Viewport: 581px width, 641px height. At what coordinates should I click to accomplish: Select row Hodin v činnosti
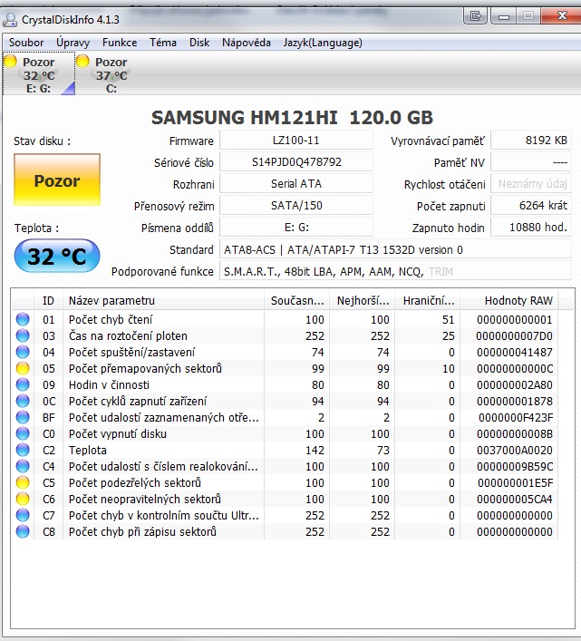[286, 384]
